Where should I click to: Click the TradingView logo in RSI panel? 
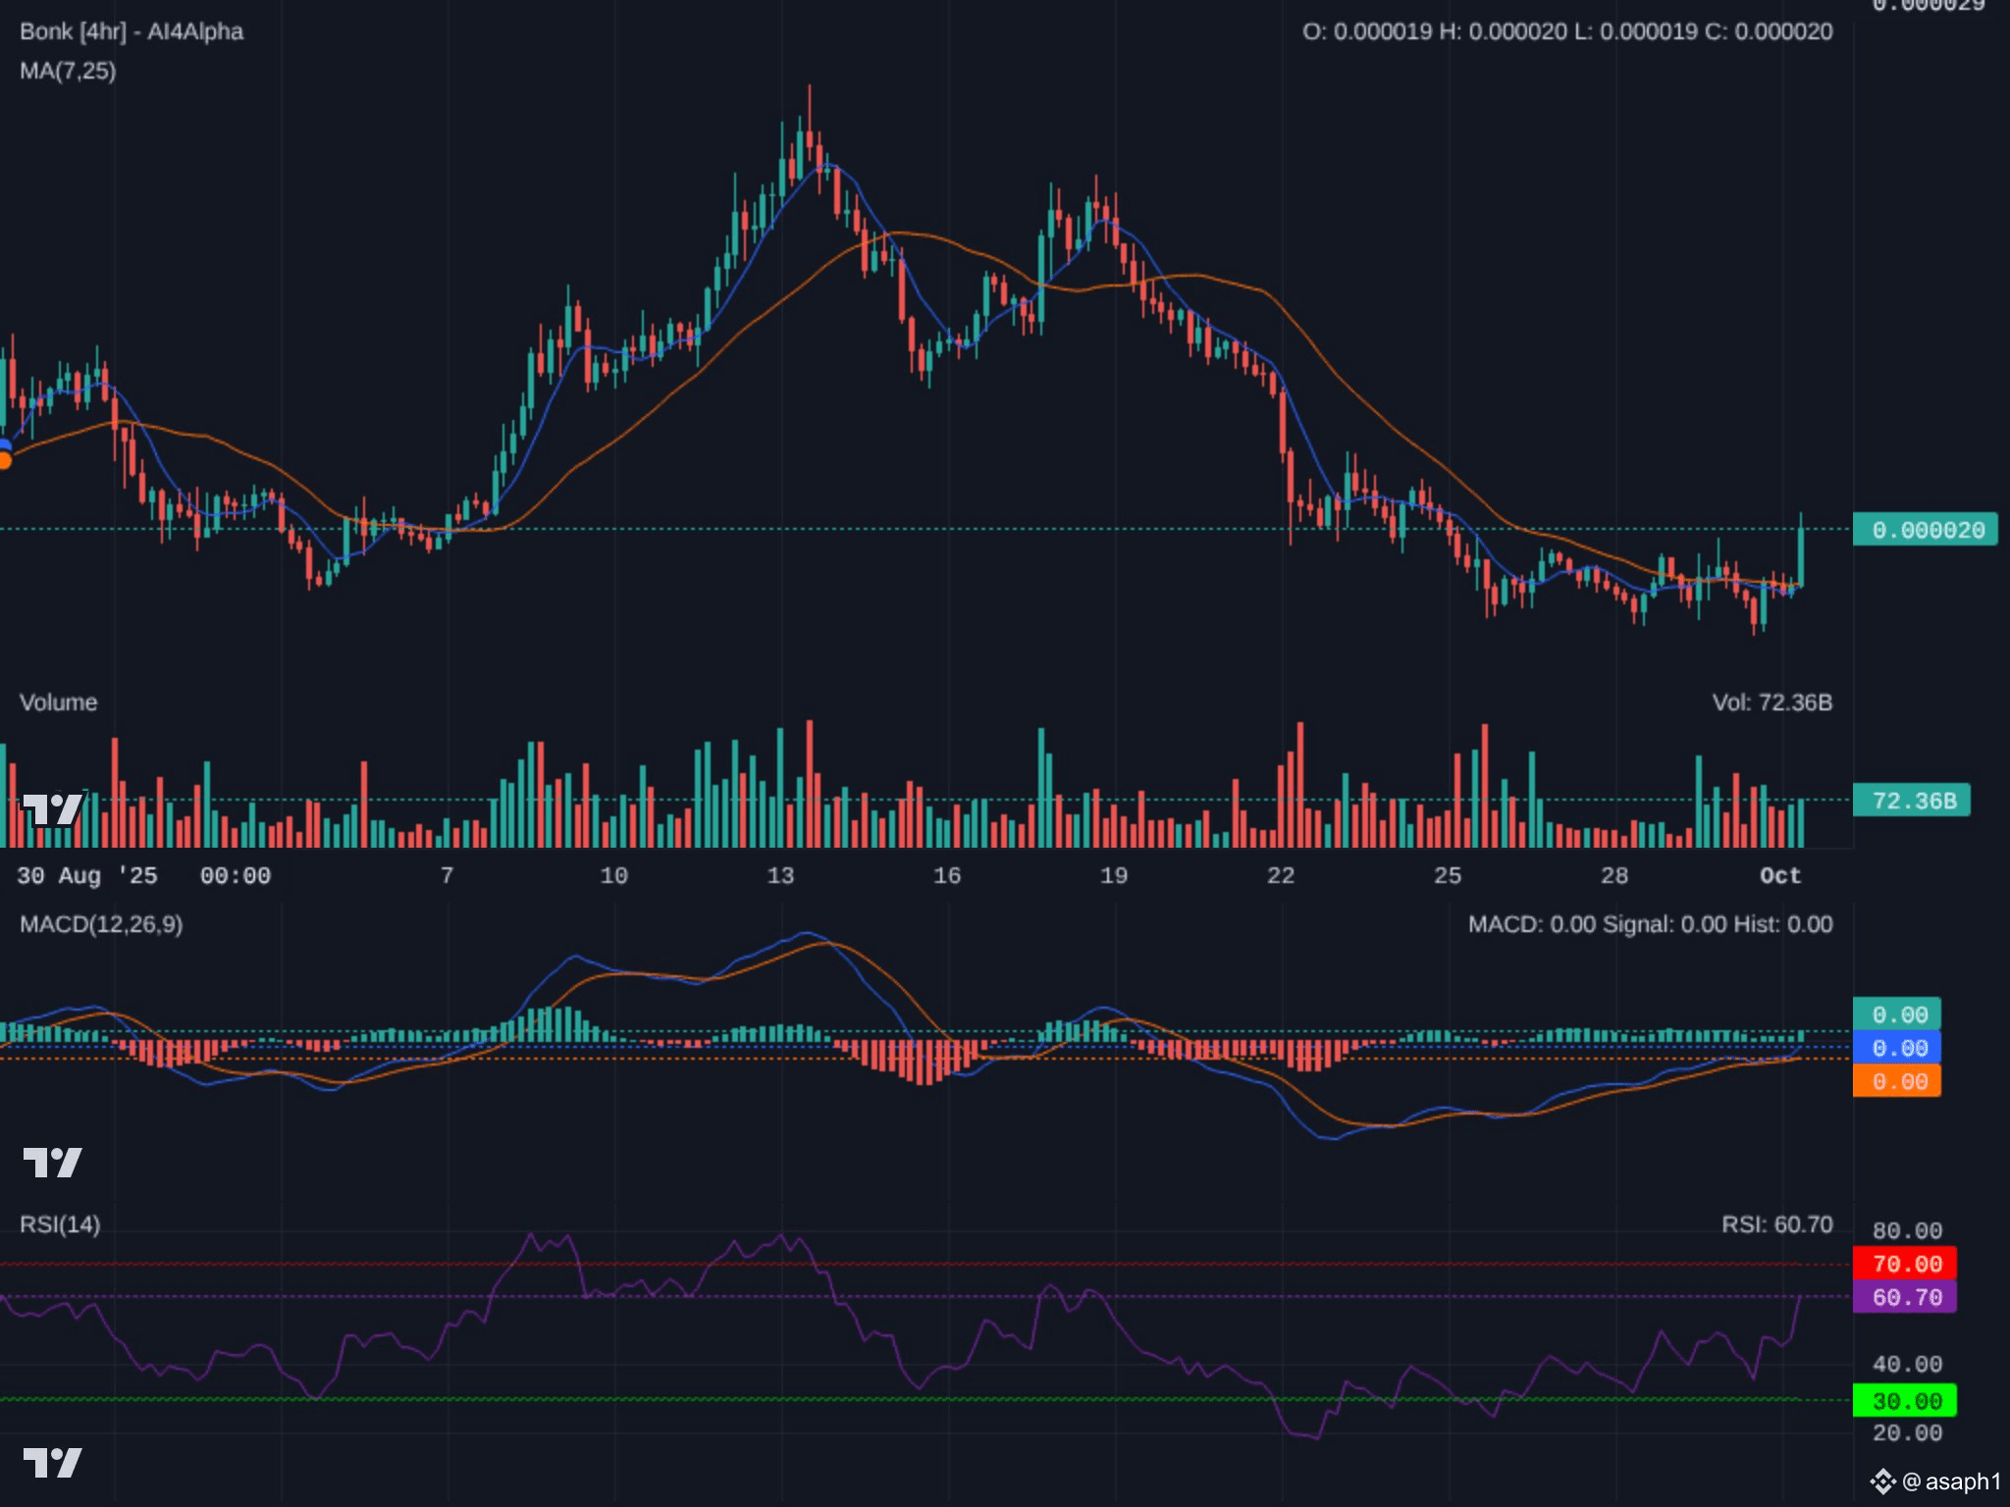[52, 1463]
